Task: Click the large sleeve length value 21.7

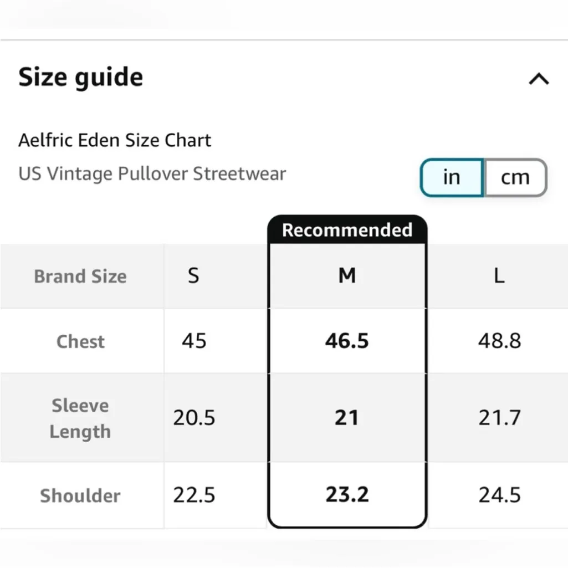Action: (499, 417)
